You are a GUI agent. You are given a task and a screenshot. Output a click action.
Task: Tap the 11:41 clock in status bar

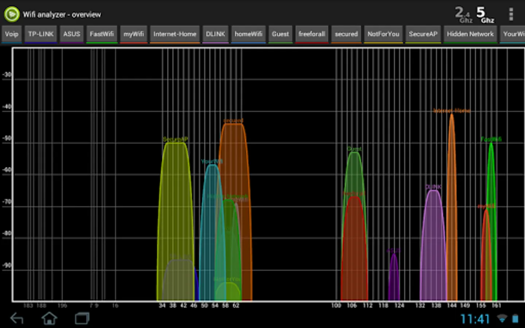pos(475,319)
